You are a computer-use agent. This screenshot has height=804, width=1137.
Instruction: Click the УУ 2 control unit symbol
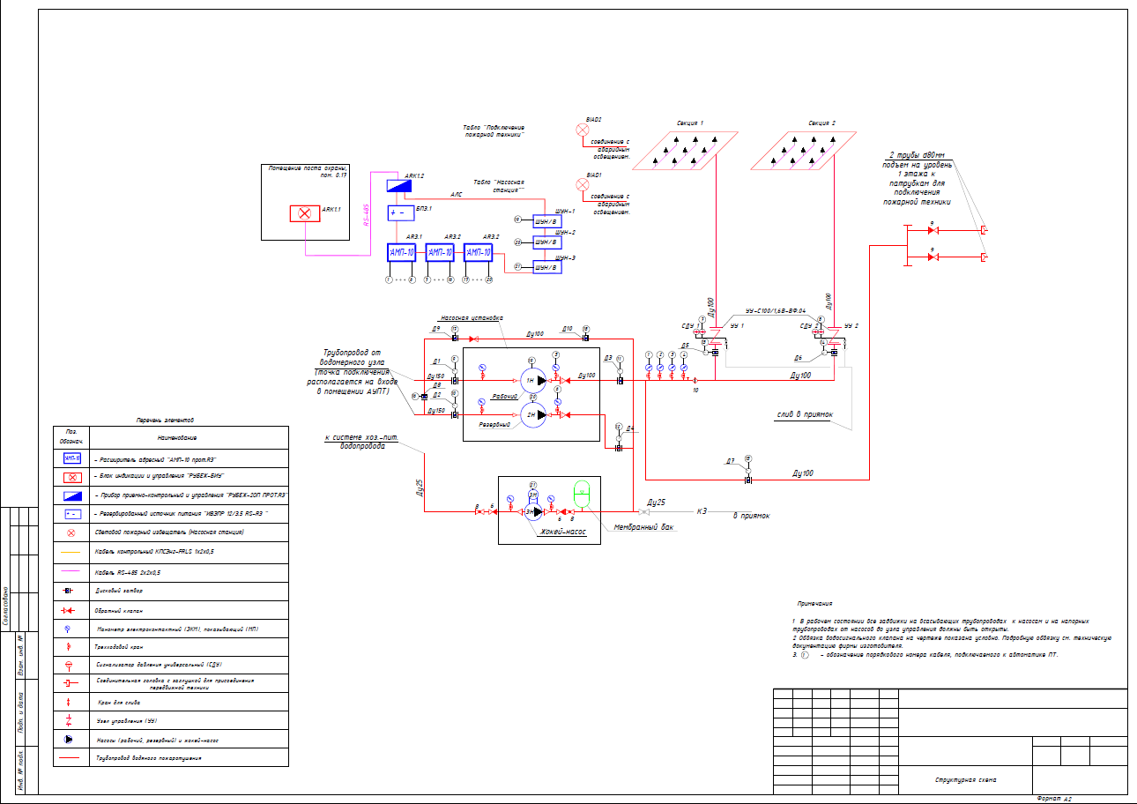(x=835, y=337)
